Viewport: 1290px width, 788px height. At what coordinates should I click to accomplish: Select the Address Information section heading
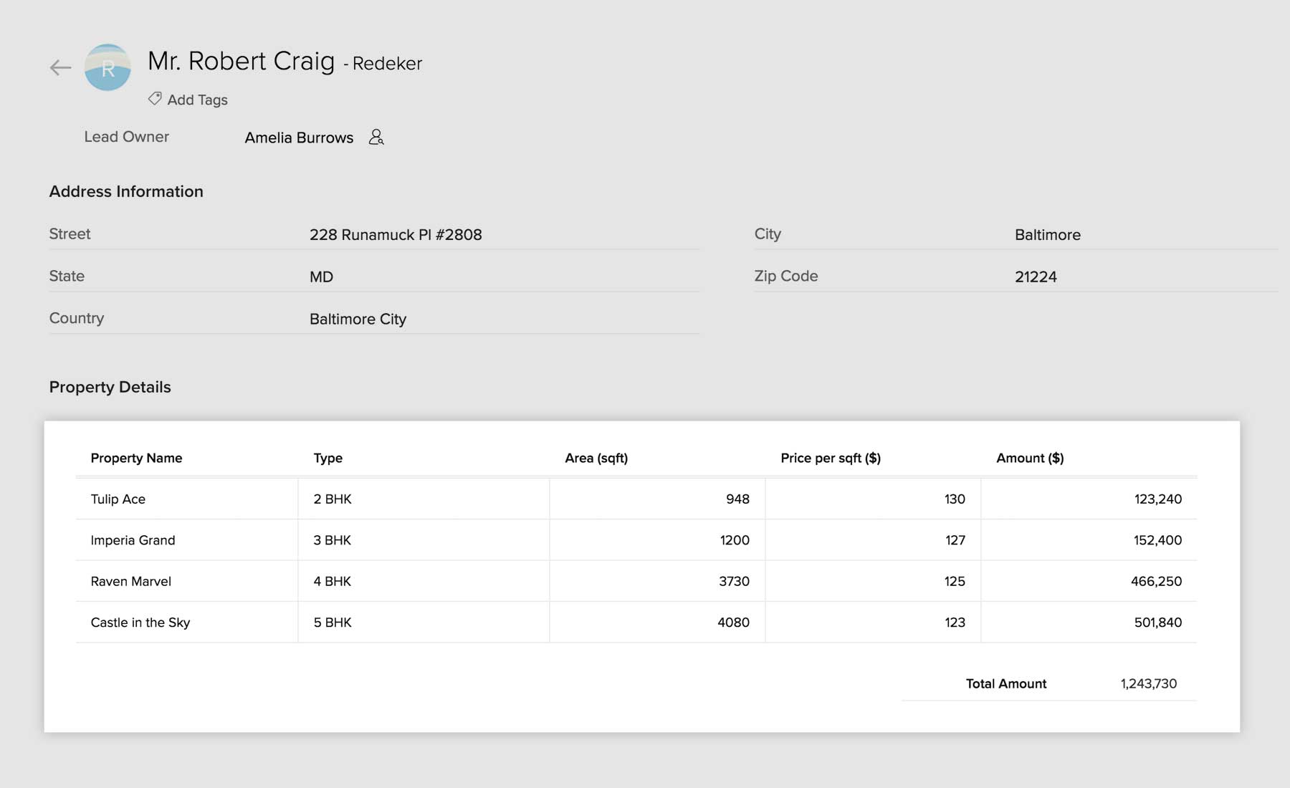click(x=126, y=191)
